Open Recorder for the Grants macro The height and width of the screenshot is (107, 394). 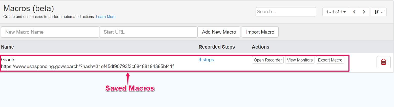pos(268,60)
